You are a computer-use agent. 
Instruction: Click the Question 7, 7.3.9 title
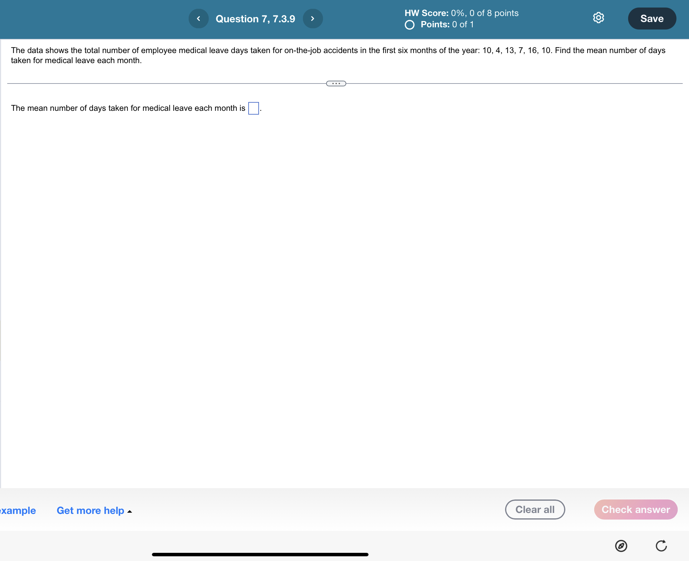[x=255, y=19]
